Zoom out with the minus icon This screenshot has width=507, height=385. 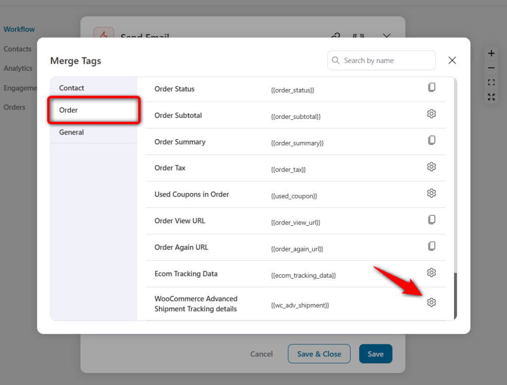pos(491,68)
